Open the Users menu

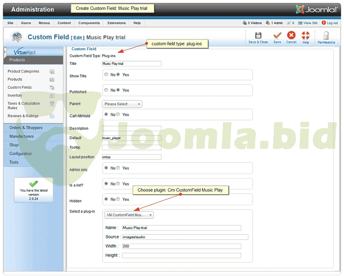26,23
